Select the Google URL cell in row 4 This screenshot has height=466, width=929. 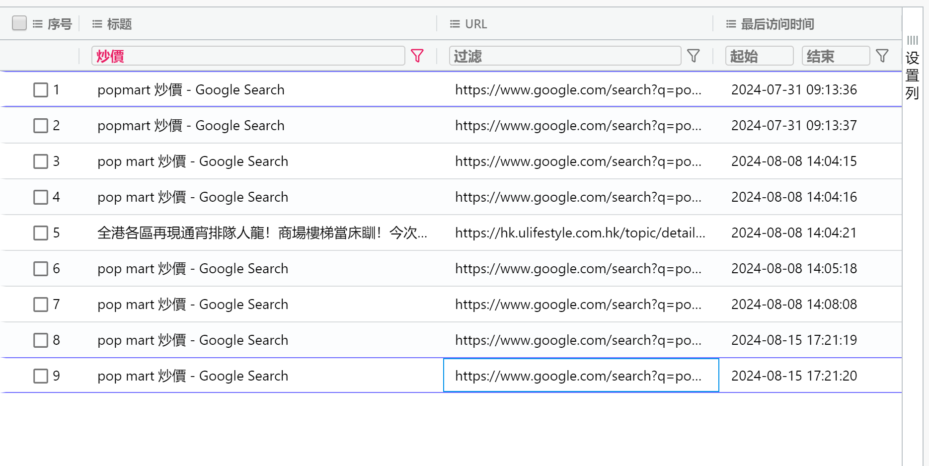pos(578,197)
